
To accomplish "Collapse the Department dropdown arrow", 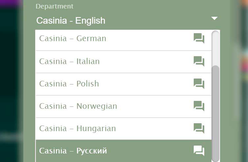I will [214, 19].
